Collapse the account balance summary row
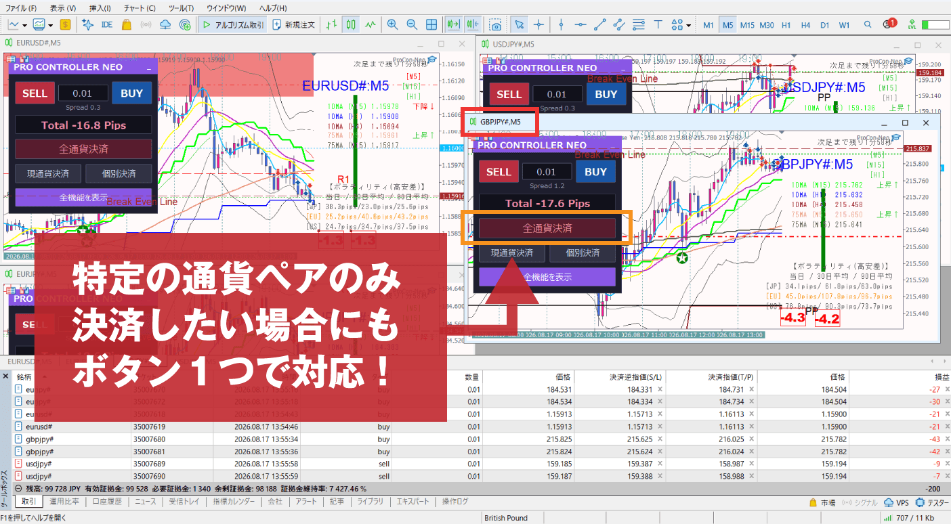The image size is (951, 524). click(x=18, y=488)
